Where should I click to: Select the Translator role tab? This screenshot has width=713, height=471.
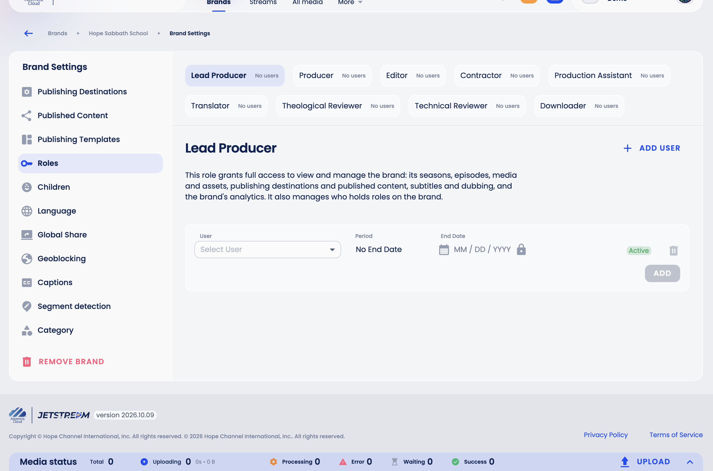click(x=226, y=106)
